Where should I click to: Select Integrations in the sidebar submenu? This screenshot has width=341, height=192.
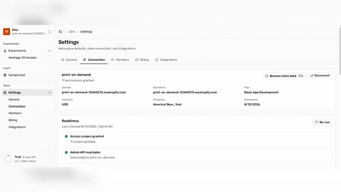coord(17,127)
